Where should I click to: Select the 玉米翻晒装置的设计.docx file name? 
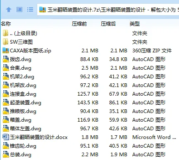coord(39,137)
